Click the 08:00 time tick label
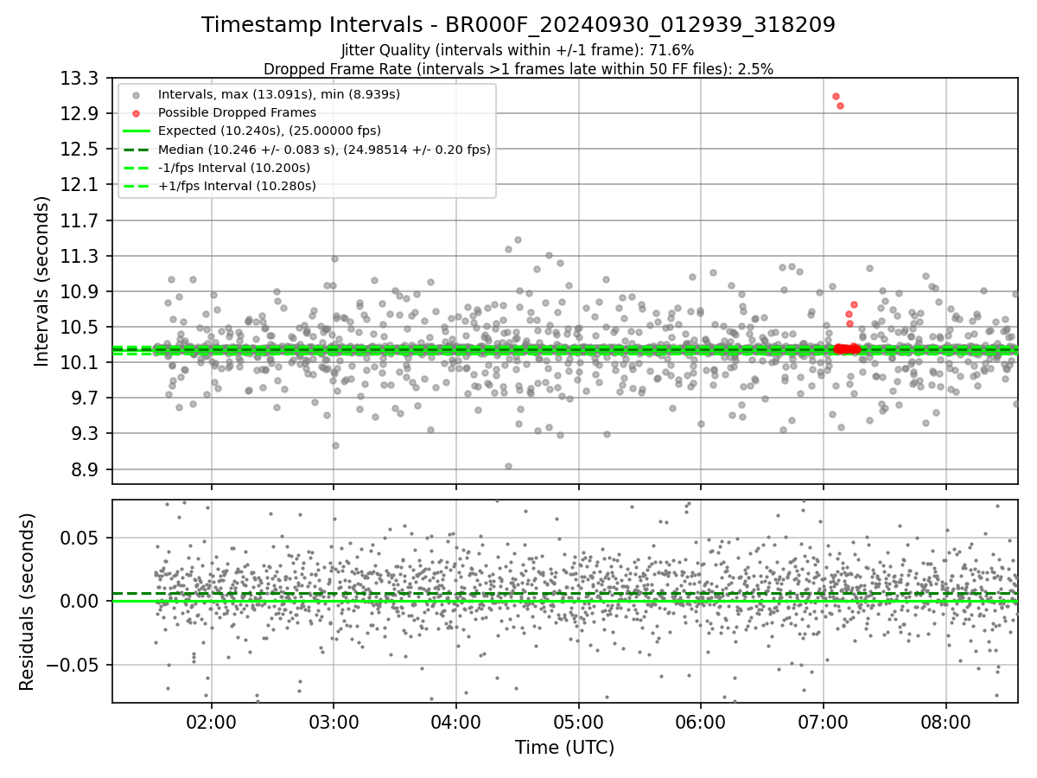This screenshot has width=1037, height=778. 945,721
